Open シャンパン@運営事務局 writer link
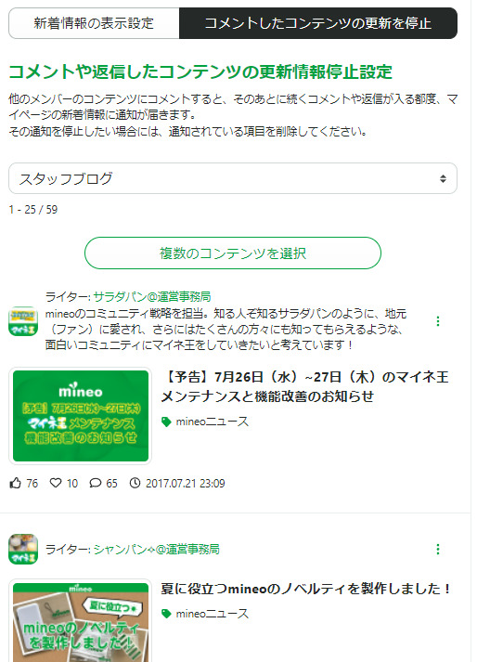Viewport: 477px width, 662px height. 156,550
